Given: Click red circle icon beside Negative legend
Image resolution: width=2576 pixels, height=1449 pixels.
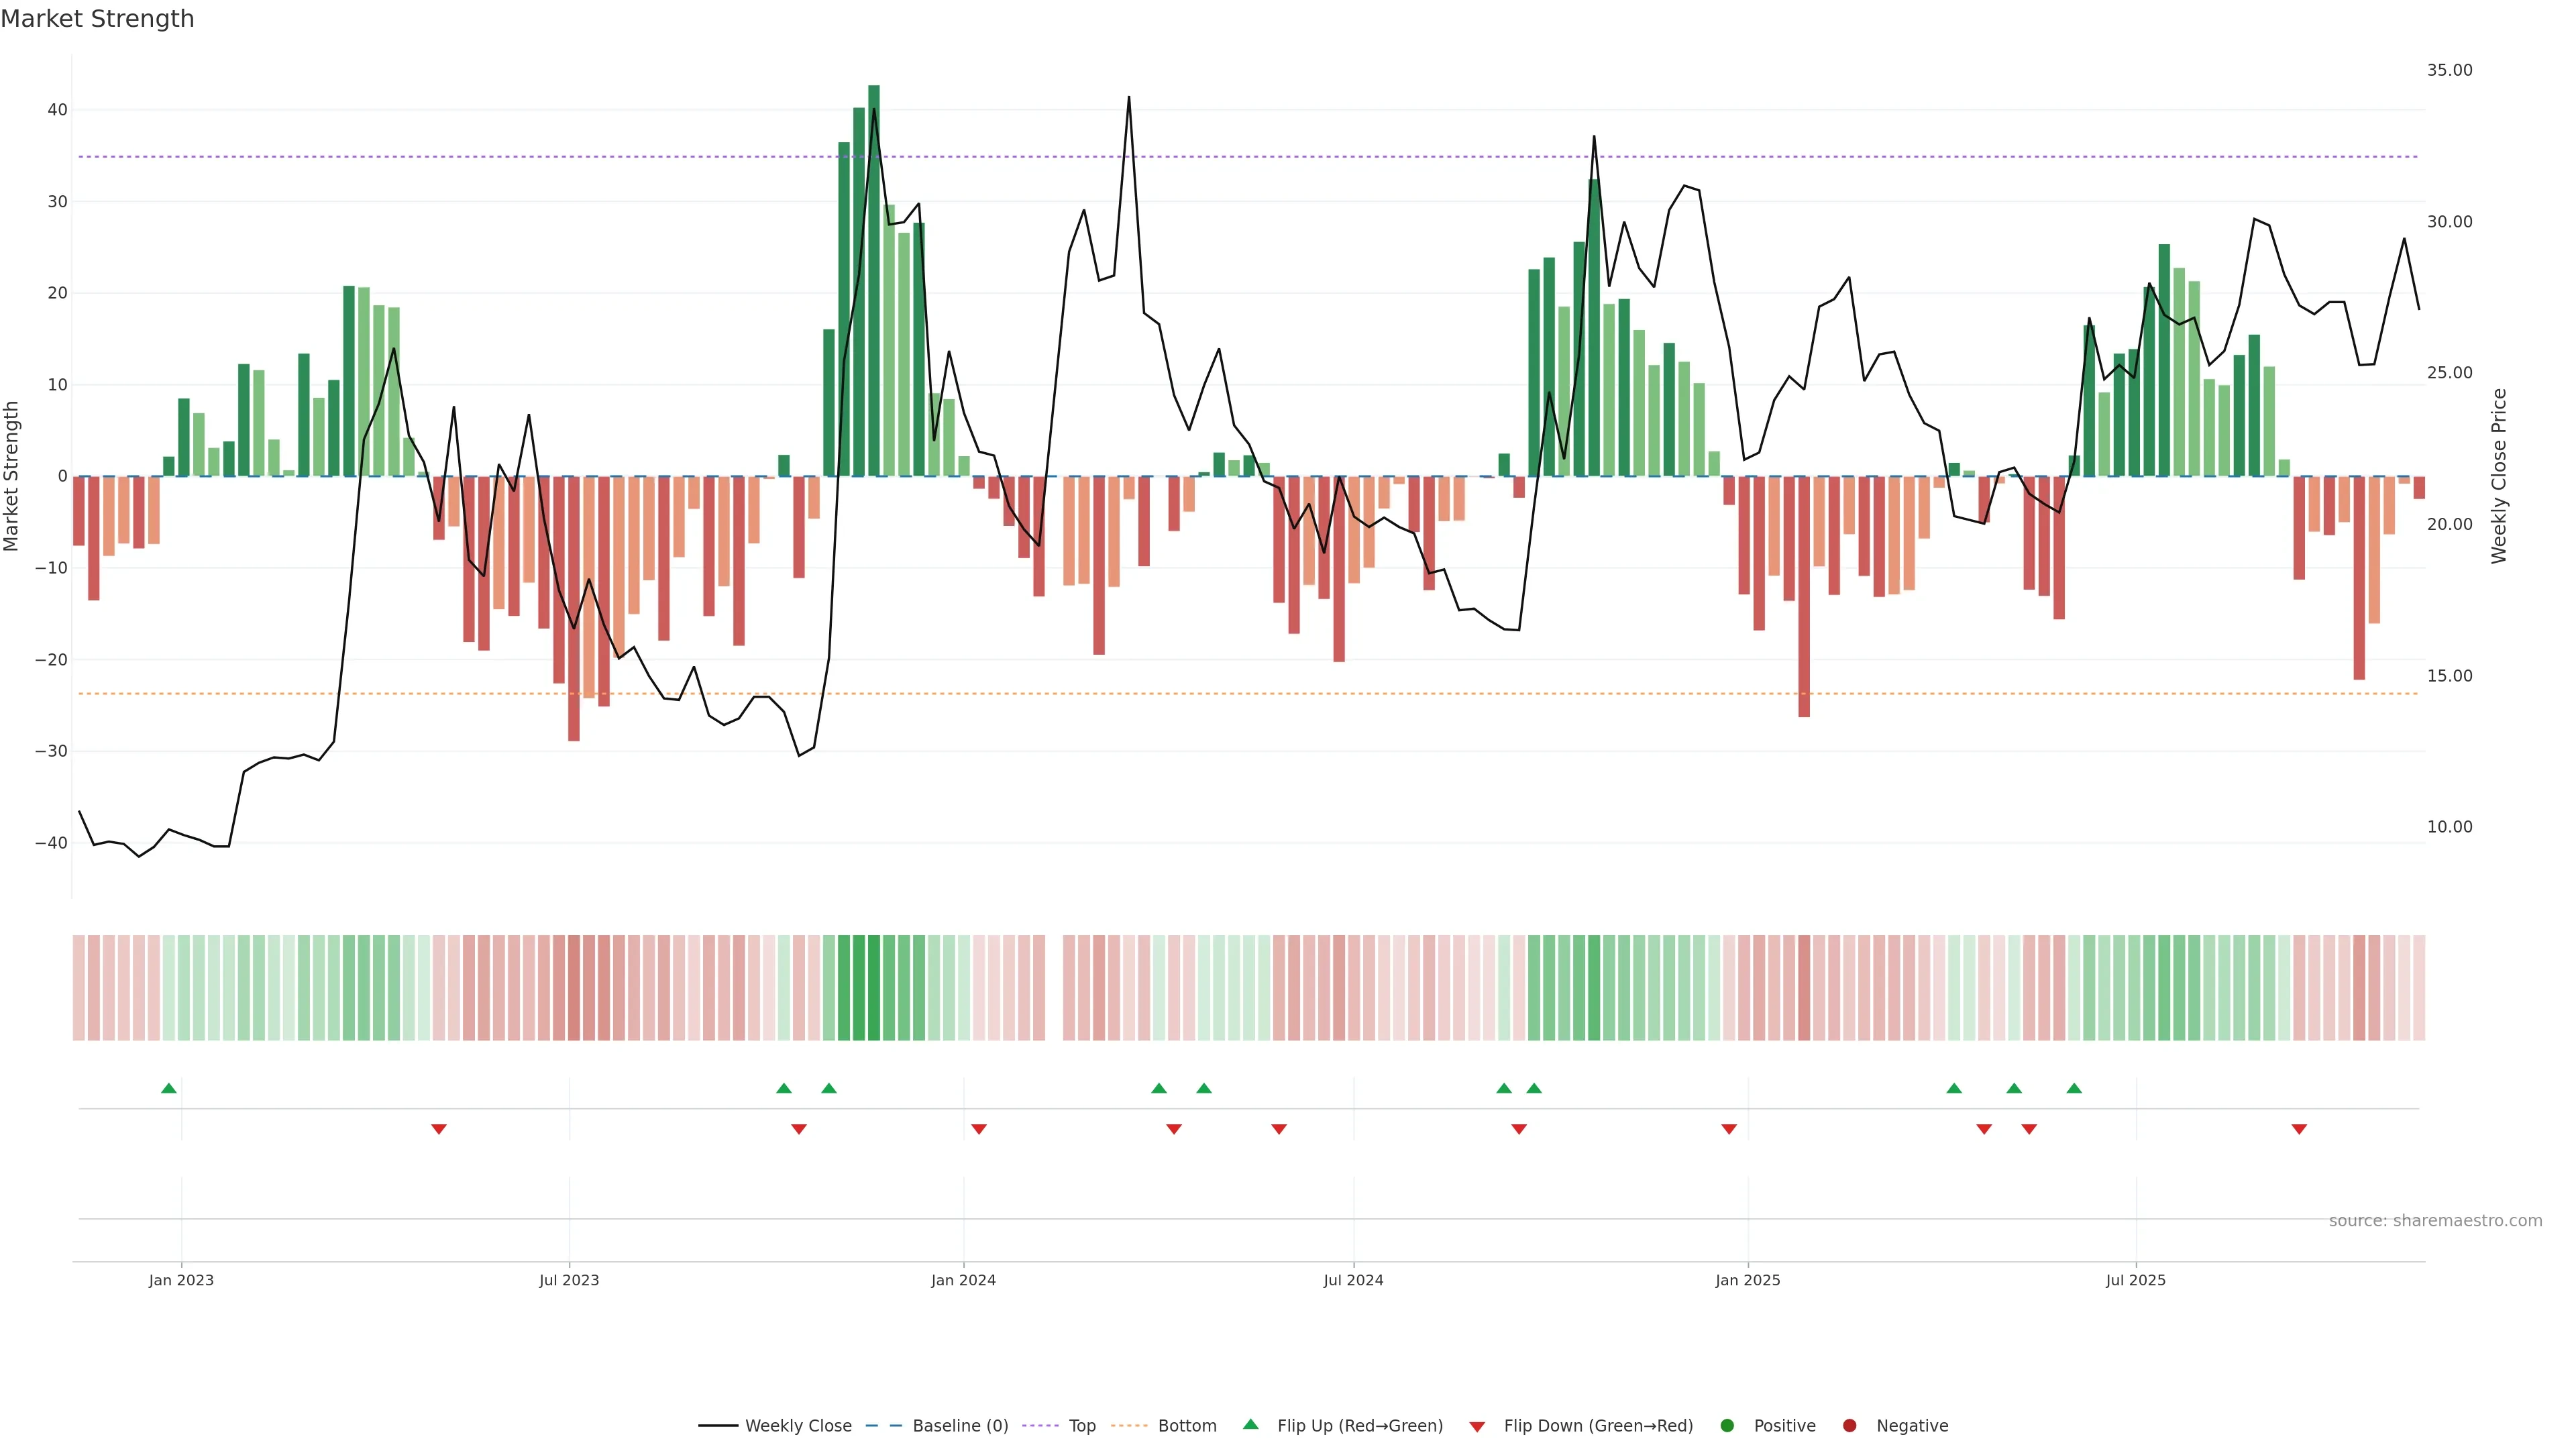Looking at the screenshot, I should tap(1849, 1426).
